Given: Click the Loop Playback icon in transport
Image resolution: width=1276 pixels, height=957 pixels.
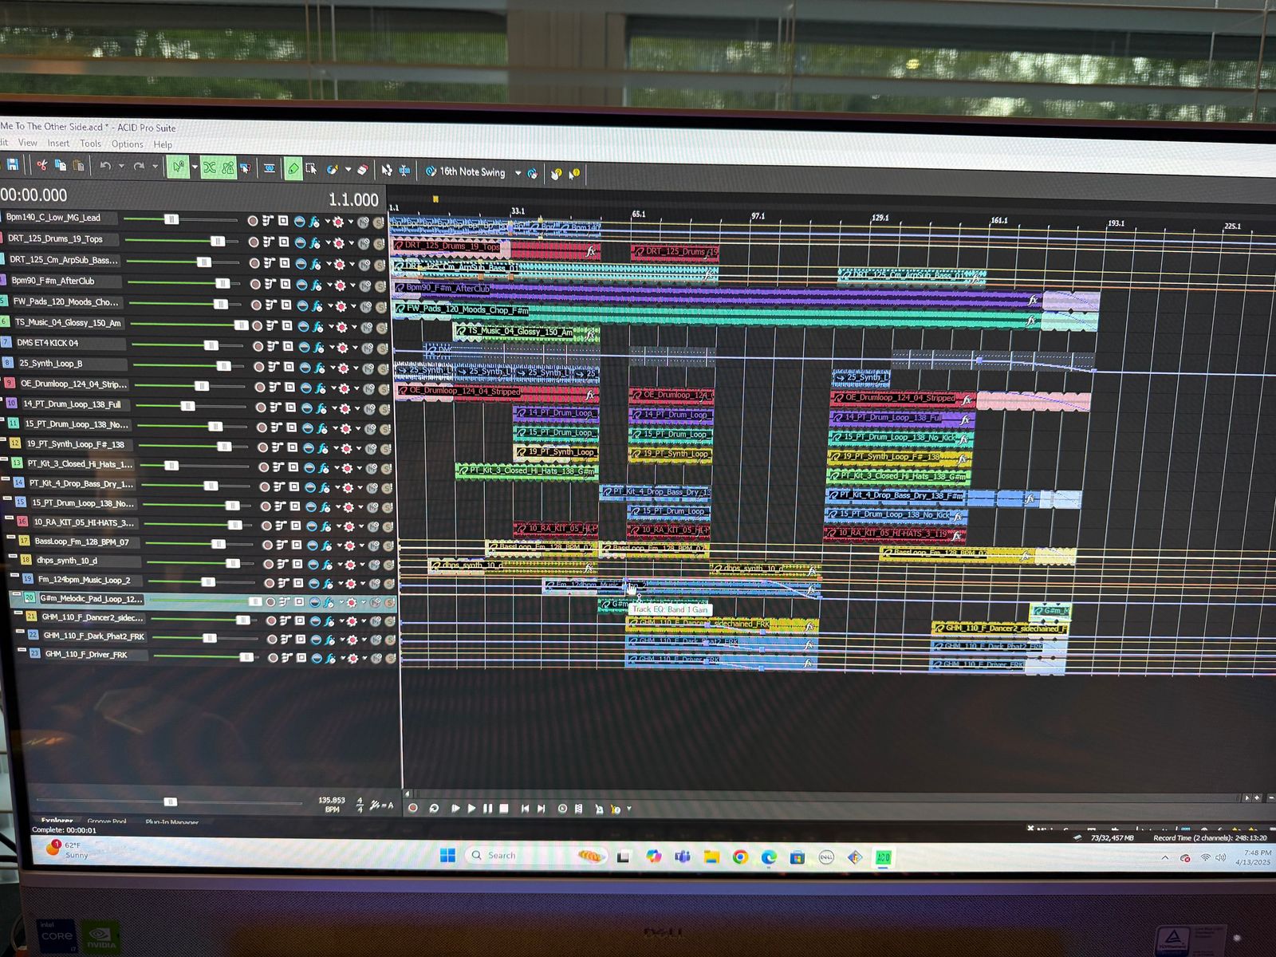Looking at the screenshot, I should pos(434,808).
